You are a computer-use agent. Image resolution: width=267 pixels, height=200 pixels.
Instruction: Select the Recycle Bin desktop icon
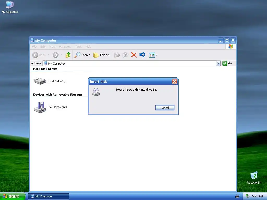(x=254, y=178)
